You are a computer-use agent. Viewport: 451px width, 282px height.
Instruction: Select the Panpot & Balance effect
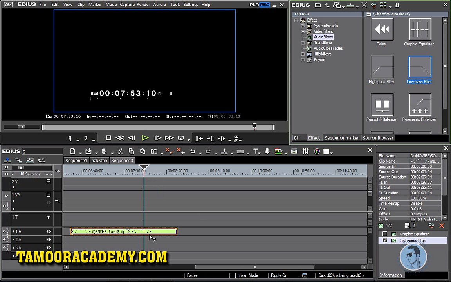(x=382, y=105)
